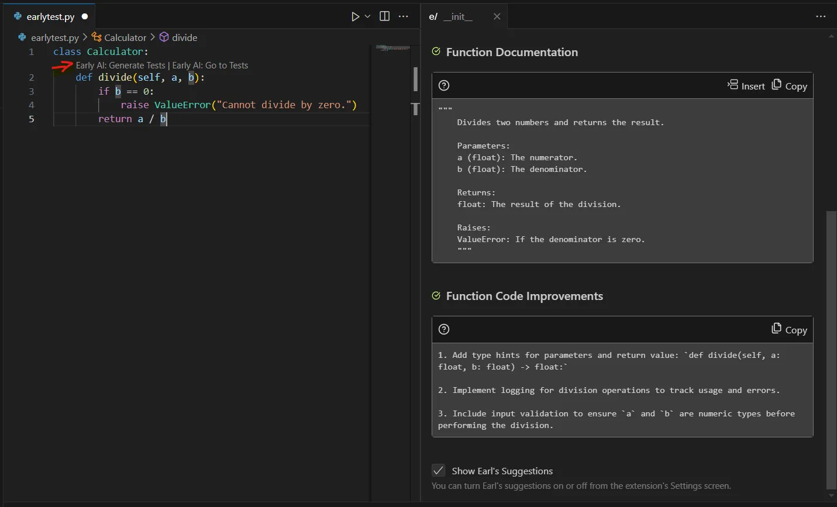This screenshot has height=507, width=837.
Task: Click the editor minimap preview
Action: [392, 48]
